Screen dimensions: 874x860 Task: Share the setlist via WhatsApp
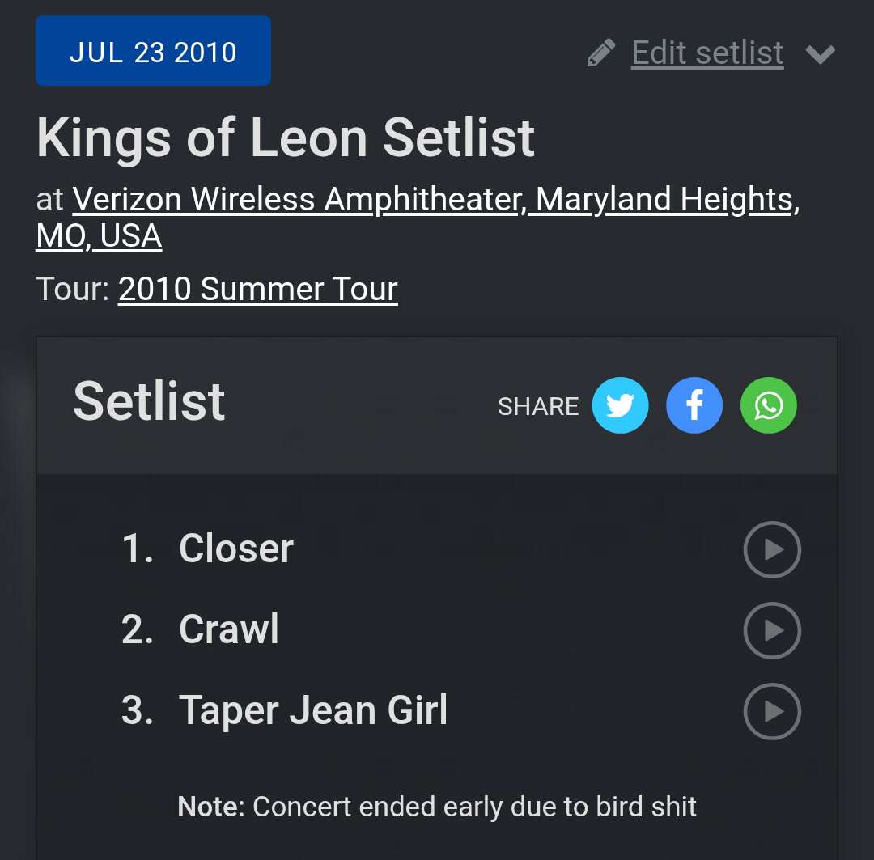768,405
